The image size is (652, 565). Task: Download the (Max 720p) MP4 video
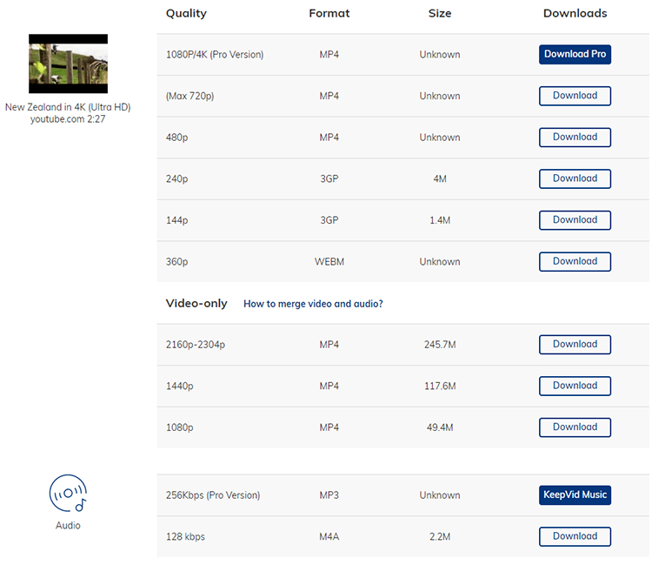pyautogui.click(x=575, y=96)
